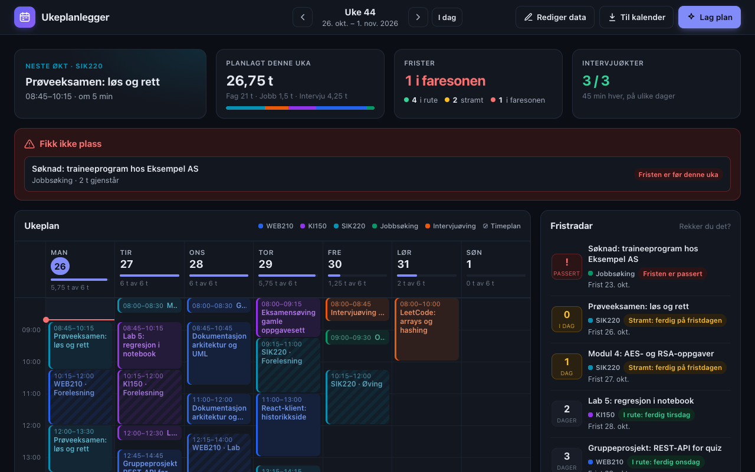The height and width of the screenshot is (472, 755).
Task: Select the Tuesday 27 day header
Action: (149, 269)
